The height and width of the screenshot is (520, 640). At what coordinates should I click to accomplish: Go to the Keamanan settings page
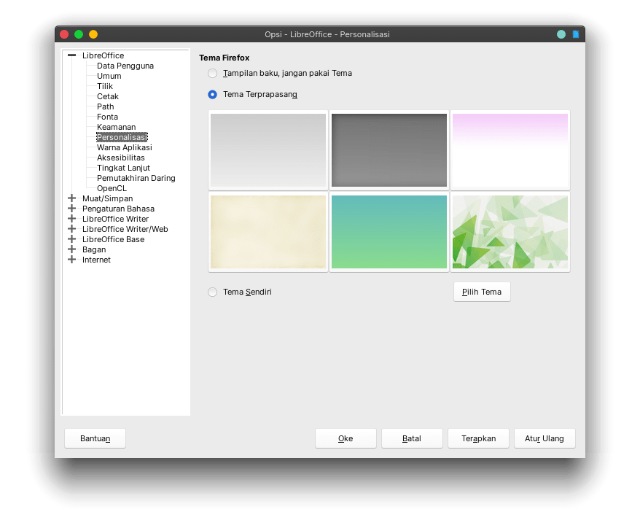pos(116,127)
